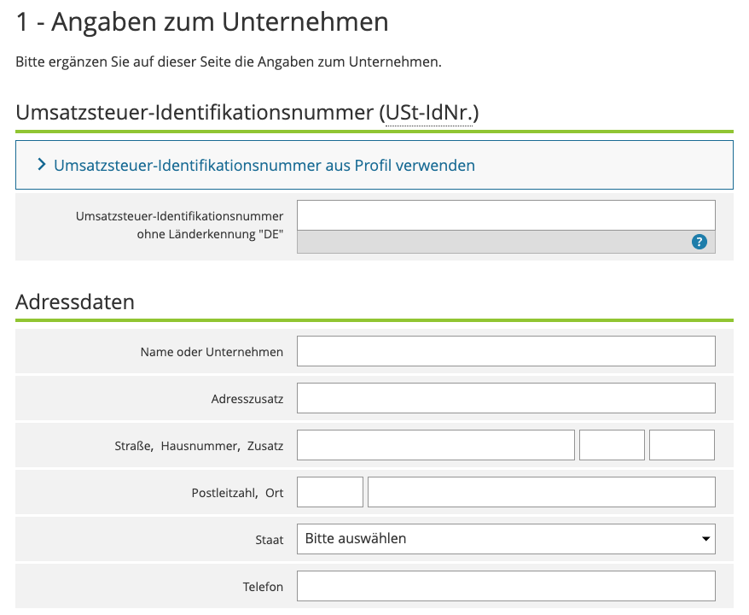The height and width of the screenshot is (615, 749).
Task: Click the 'USt-IdNr.' abbreviation in heading
Action: [x=429, y=113]
